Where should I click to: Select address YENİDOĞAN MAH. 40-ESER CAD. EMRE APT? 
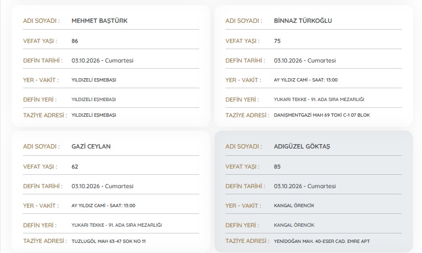[x=322, y=241]
